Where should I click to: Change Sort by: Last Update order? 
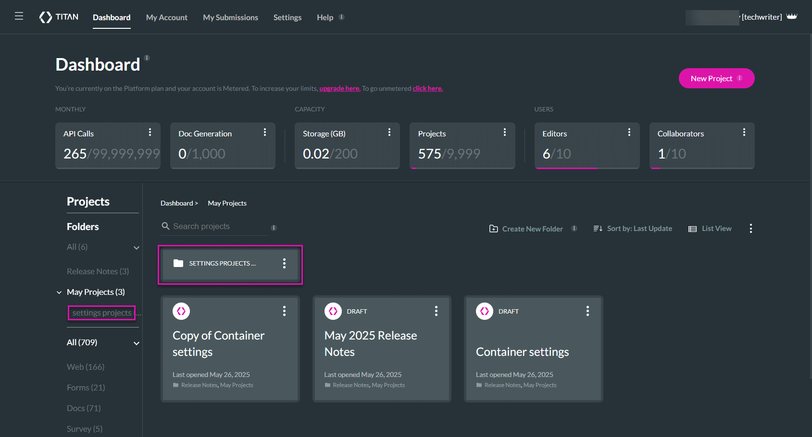point(633,229)
